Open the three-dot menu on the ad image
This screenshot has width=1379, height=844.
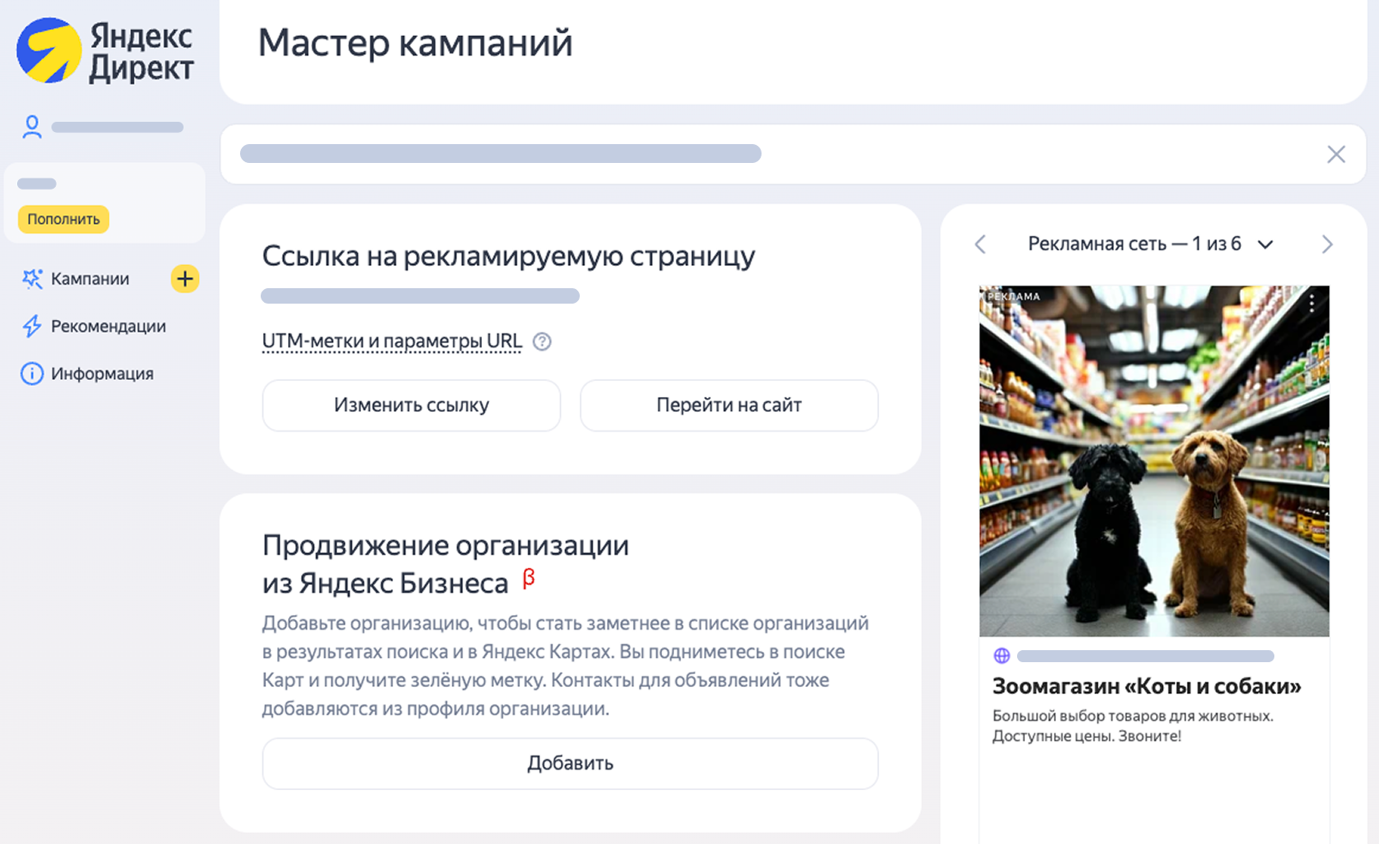point(1311,299)
